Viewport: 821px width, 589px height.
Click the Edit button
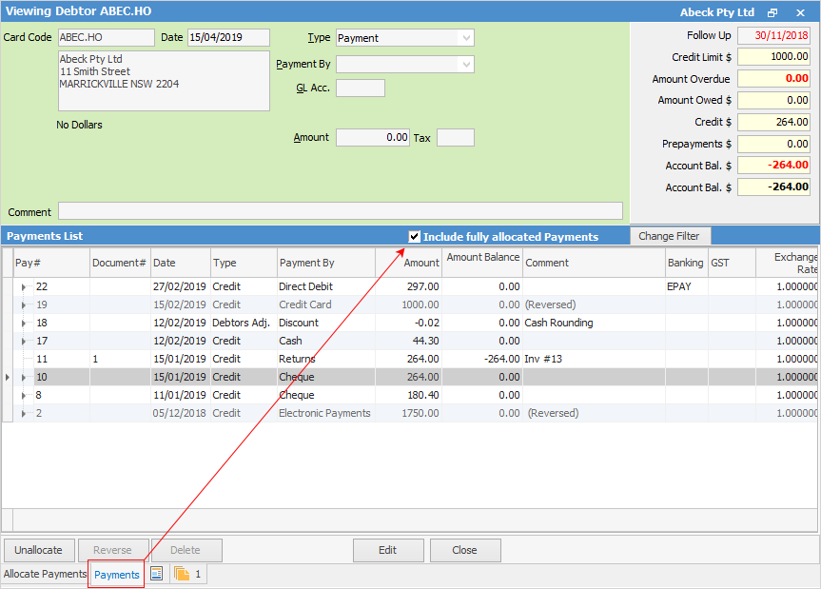(388, 550)
